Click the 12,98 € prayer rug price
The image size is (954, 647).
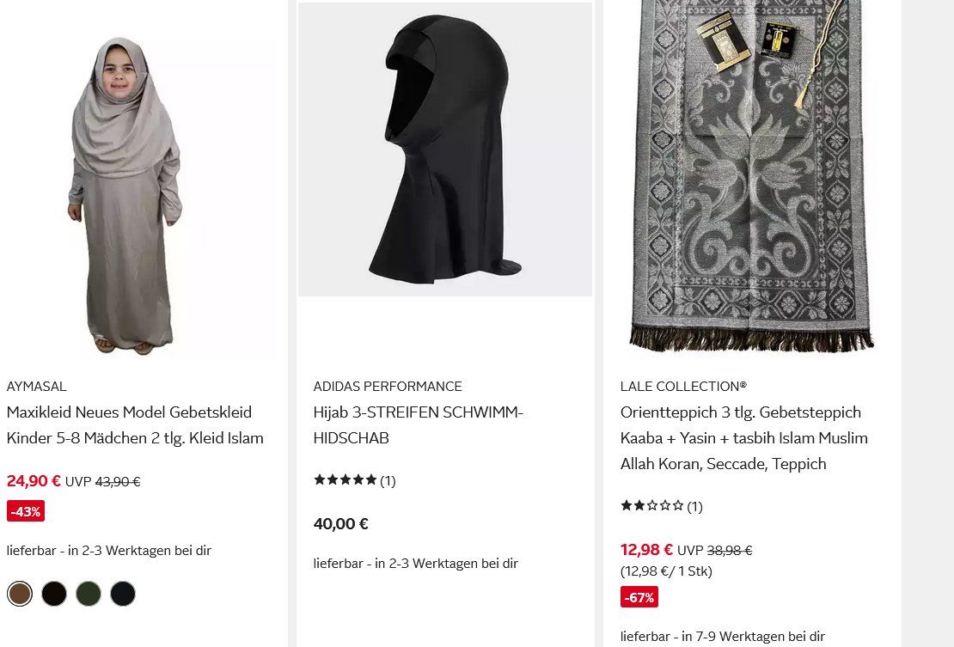[x=646, y=550]
